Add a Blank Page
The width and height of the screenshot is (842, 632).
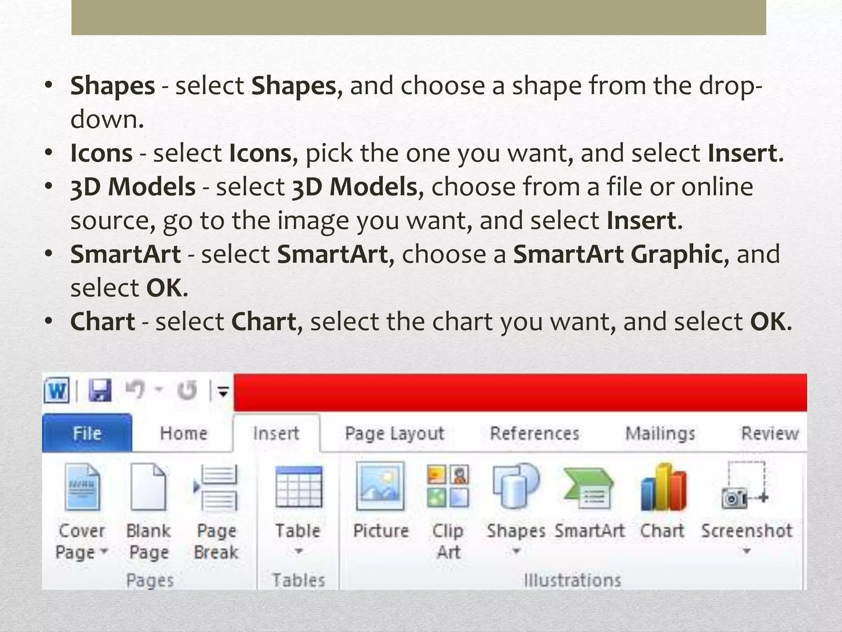point(148,487)
